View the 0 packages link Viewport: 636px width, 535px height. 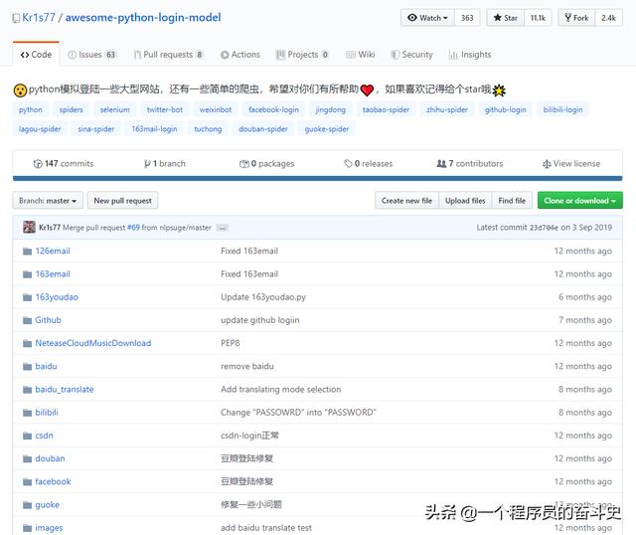pyautogui.click(x=266, y=164)
